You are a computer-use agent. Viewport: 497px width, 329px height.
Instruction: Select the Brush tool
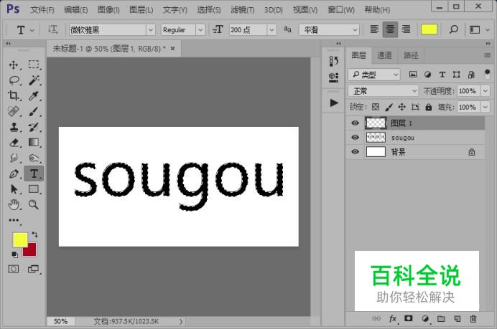(34, 111)
